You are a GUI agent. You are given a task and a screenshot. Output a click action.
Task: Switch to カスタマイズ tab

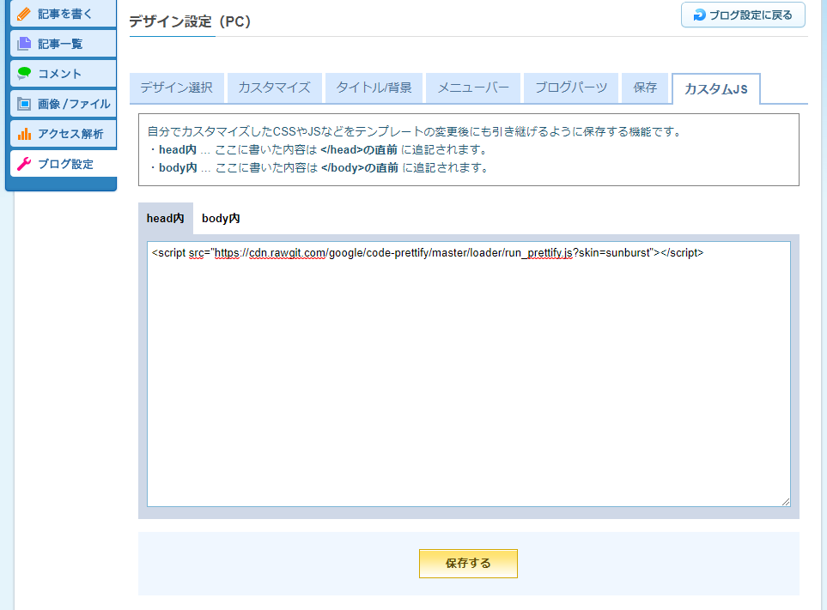click(275, 88)
